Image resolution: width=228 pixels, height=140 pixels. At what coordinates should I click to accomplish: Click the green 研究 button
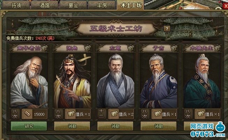click(29, 126)
